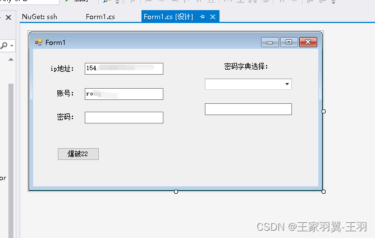The height and width of the screenshot is (238, 375).
Task: Click the right-edge resize handle of Form1
Action: tap(323, 111)
